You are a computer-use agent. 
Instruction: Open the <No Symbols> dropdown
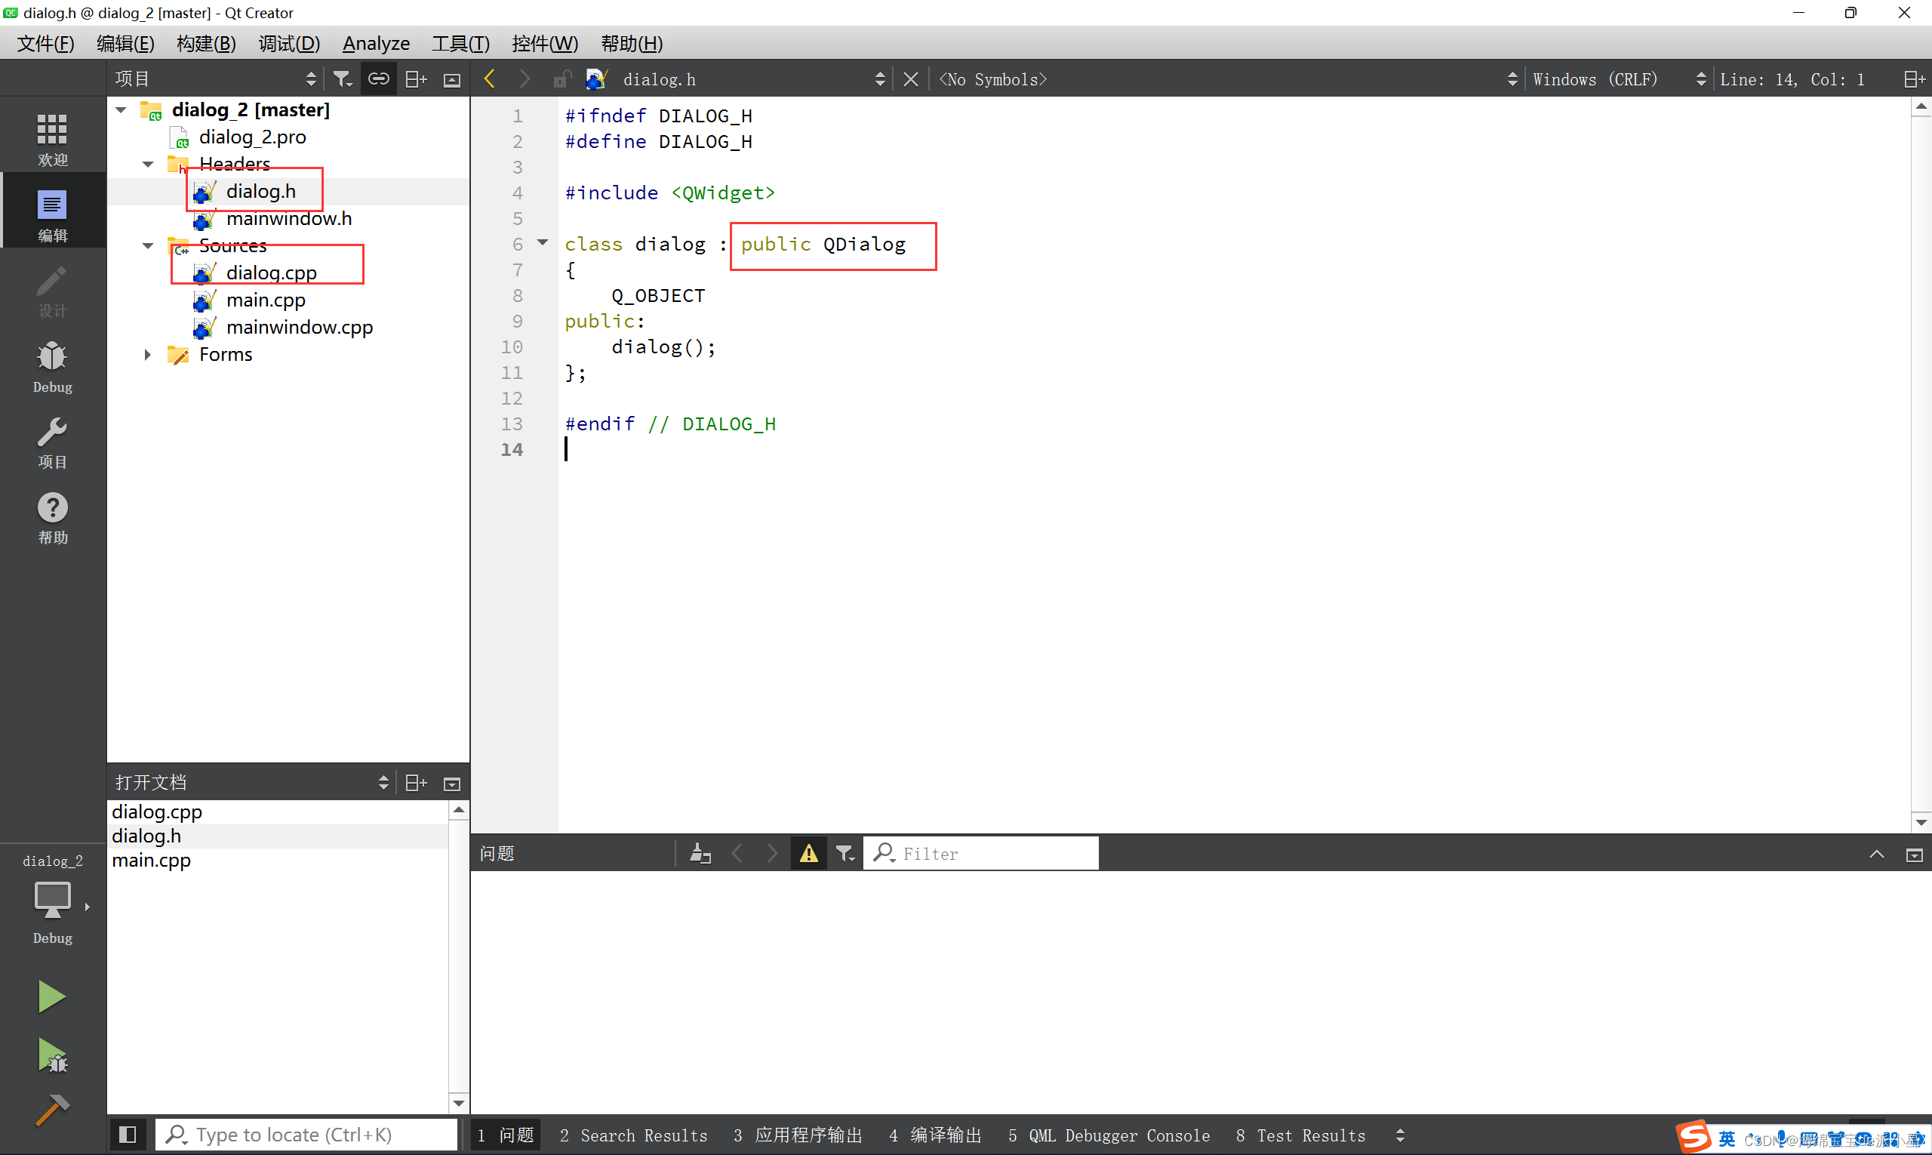tap(1228, 79)
